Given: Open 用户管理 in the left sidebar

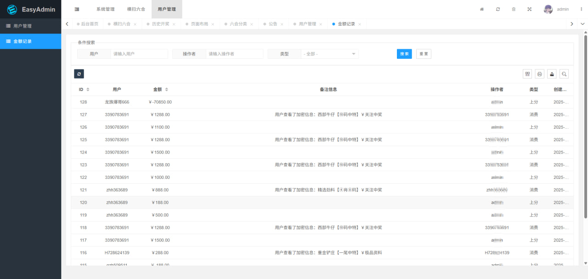Looking at the screenshot, I should [30, 26].
